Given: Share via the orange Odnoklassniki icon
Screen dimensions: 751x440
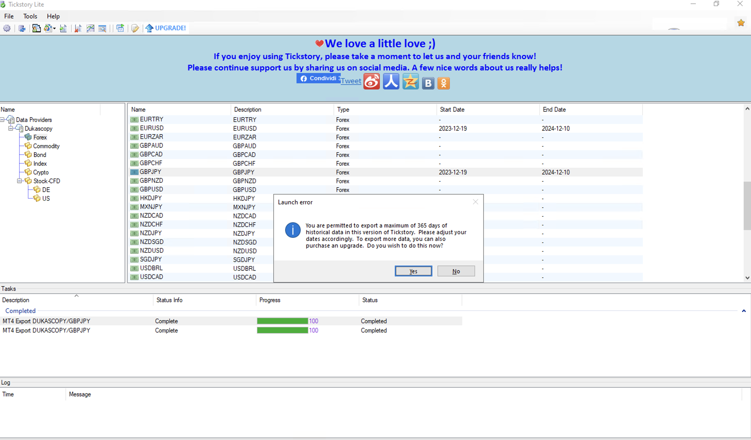Looking at the screenshot, I should (x=443, y=83).
